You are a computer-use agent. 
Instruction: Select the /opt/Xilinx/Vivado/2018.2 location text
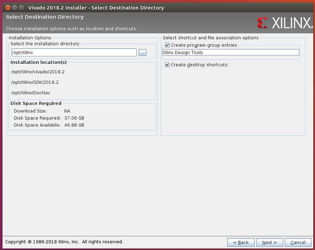pyautogui.click(x=38, y=72)
